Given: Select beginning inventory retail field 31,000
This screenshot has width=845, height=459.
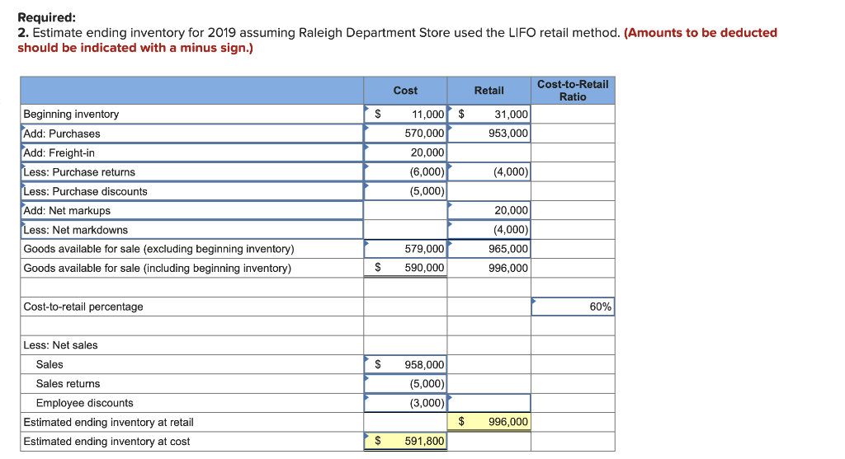Looking at the screenshot, I should pos(489,114).
